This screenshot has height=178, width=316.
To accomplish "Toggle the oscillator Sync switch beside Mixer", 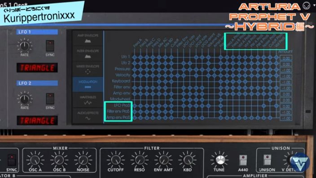I will point(12,160).
